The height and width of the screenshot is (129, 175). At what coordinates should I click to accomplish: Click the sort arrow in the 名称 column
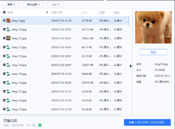[47, 12]
